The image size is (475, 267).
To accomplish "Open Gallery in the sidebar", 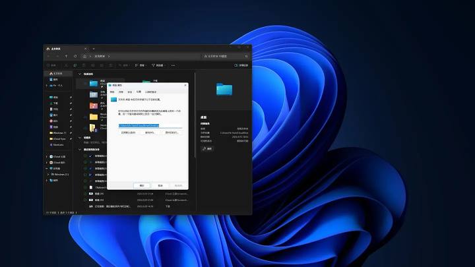I will click(54, 79).
